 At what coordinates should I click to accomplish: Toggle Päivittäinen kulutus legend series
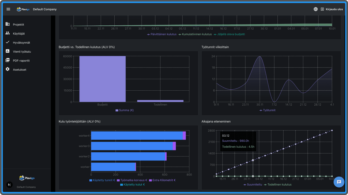[162, 34]
